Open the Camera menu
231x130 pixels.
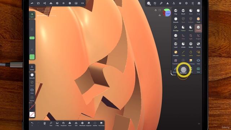coord(82,3)
